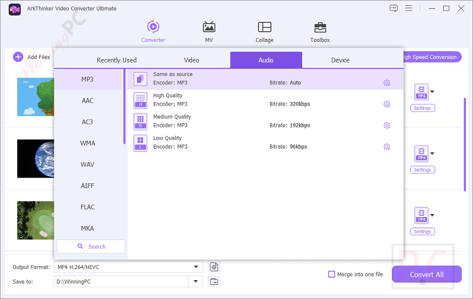
Task: Switch to the Device tab
Action: pos(341,60)
